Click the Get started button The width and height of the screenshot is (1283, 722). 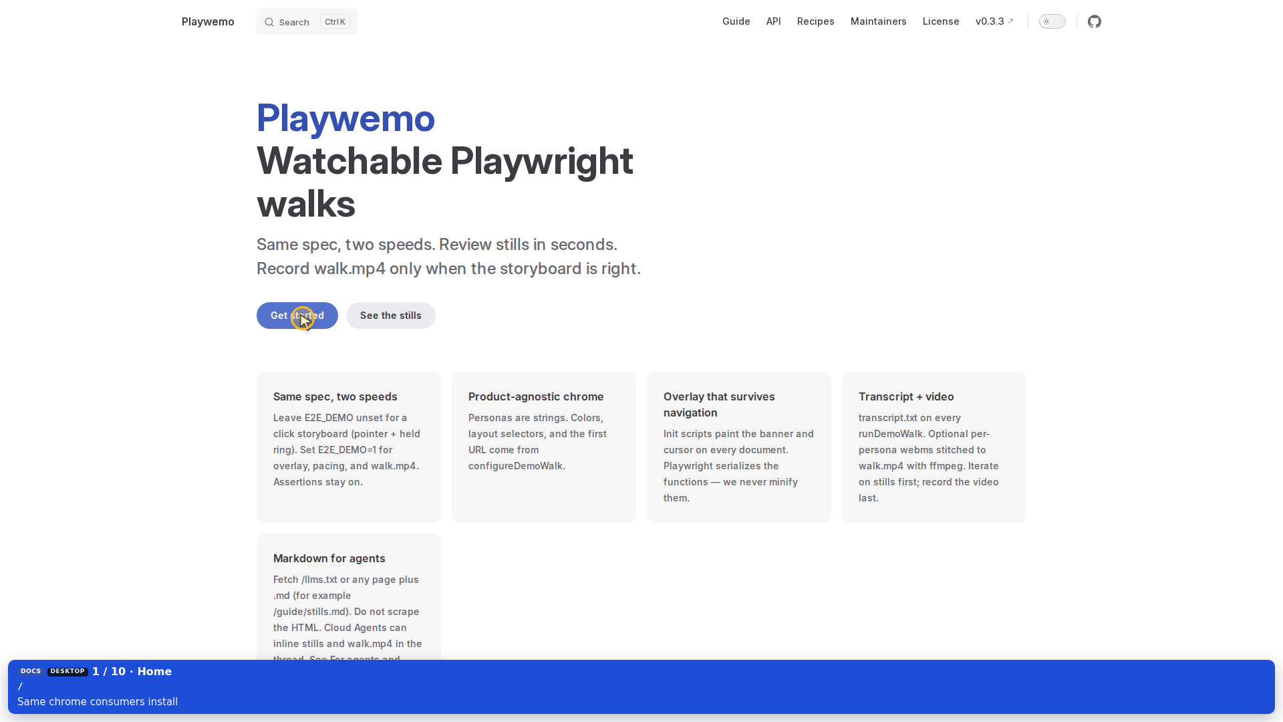point(297,316)
